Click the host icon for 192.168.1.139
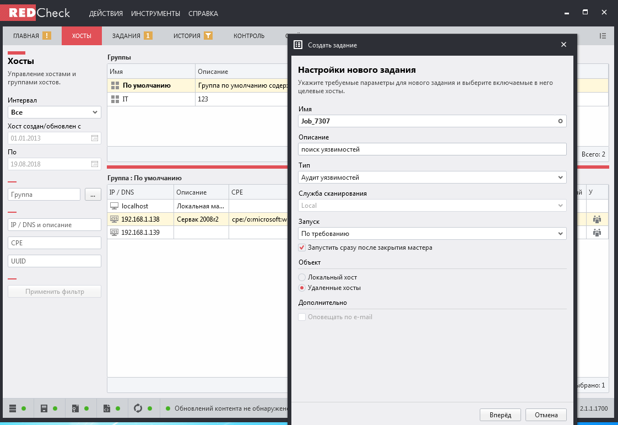The height and width of the screenshot is (425, 618). [115, 232]
